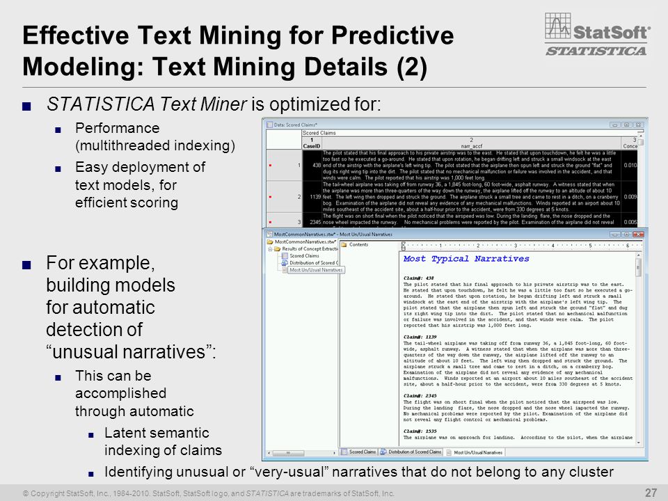
Task: Open the Scored Claims bottom tab
Action: [359, 452]
